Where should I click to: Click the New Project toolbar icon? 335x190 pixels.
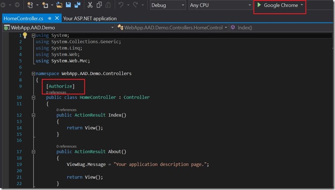pos(30,5)
